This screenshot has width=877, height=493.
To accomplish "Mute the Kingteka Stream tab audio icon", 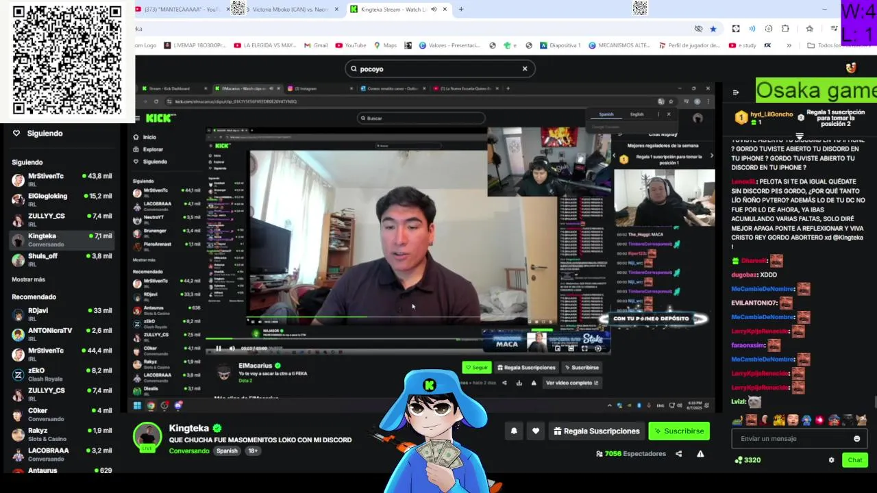I will [x=434, y=10].
